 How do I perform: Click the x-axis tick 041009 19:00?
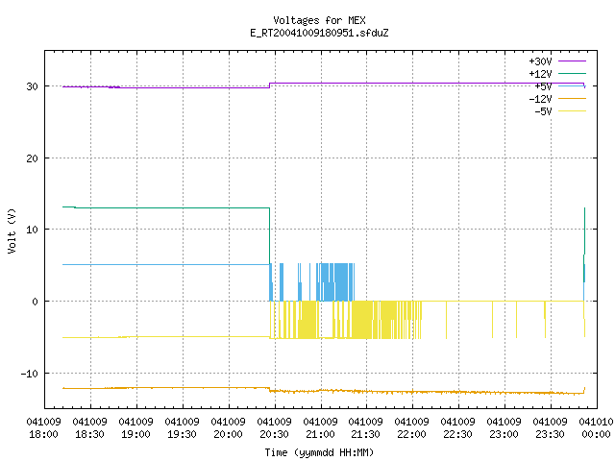tap(135, 428)
